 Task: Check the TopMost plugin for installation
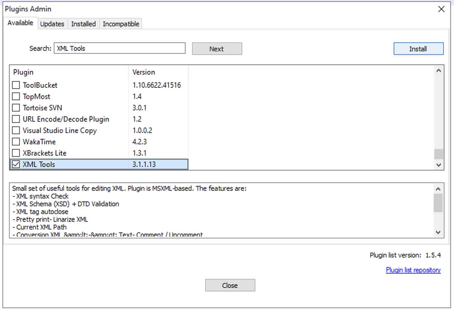(x=16, y=96)
